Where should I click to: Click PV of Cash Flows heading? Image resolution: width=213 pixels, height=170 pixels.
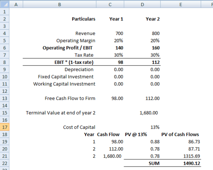(x=180, y=134)
